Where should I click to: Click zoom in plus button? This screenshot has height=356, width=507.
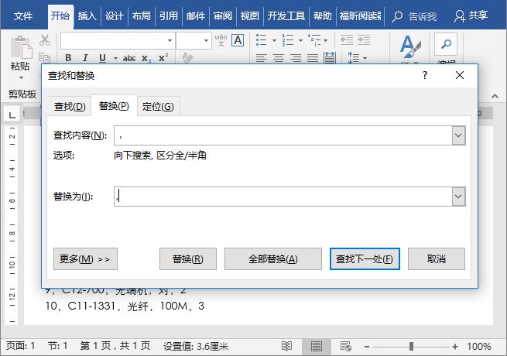click(455, 347)
